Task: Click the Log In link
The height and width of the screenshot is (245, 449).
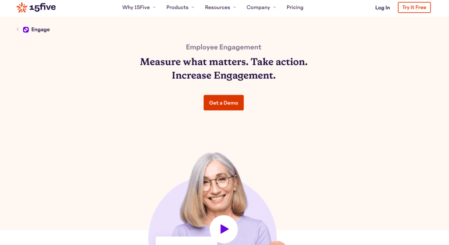Action: tap(382, 8)
